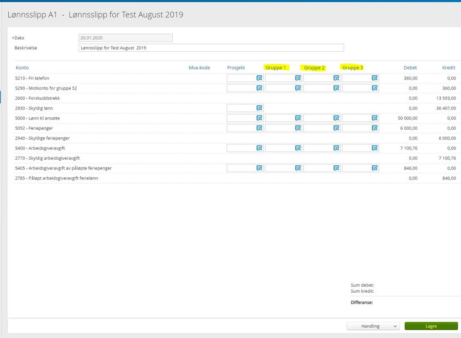The width and height of the screenshot is (461, 338).
Task: Open Gruppe 3 lookup for 5092 Feriepenger
Action: pyautogui.click(x=375, y=128)
